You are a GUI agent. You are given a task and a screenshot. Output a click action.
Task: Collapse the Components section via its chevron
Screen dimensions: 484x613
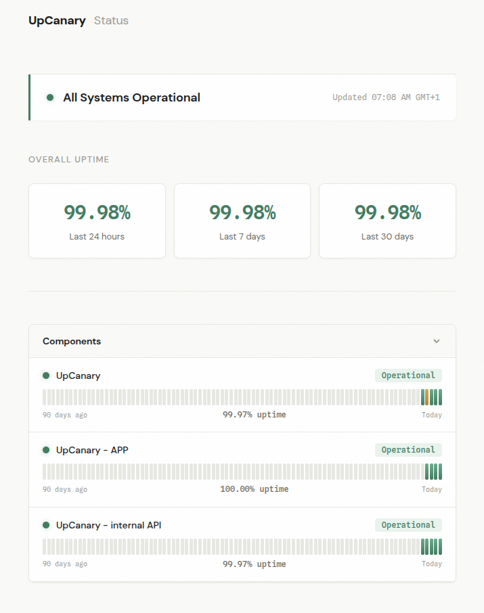[437, 341]
